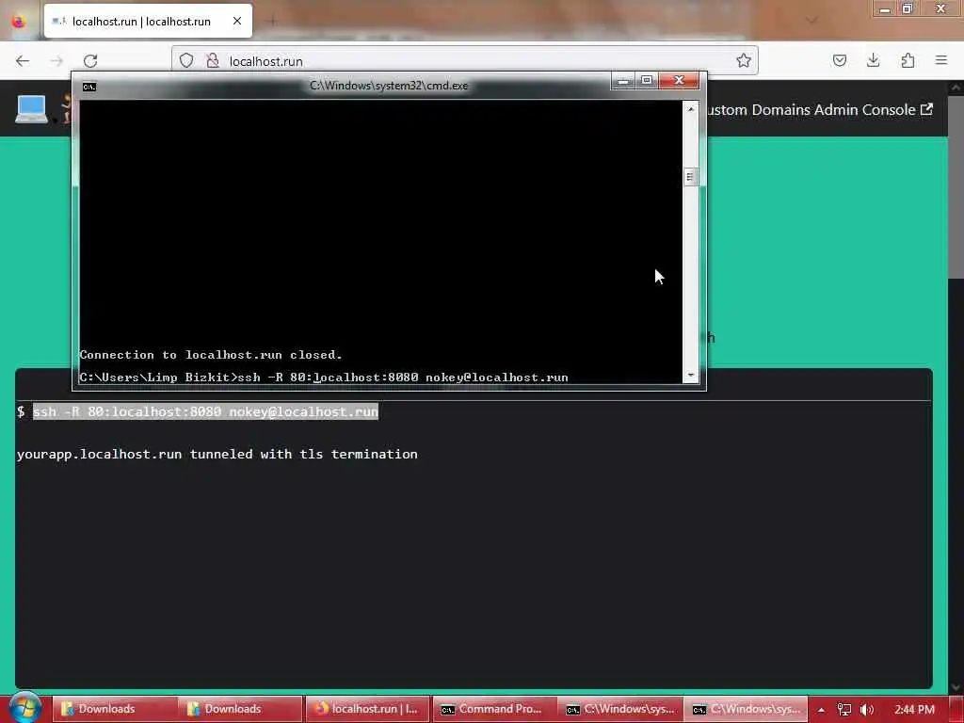Screen dimensions: 964x723
Task: Open second Downloads taskbar item
Action: tap(240, 709)
